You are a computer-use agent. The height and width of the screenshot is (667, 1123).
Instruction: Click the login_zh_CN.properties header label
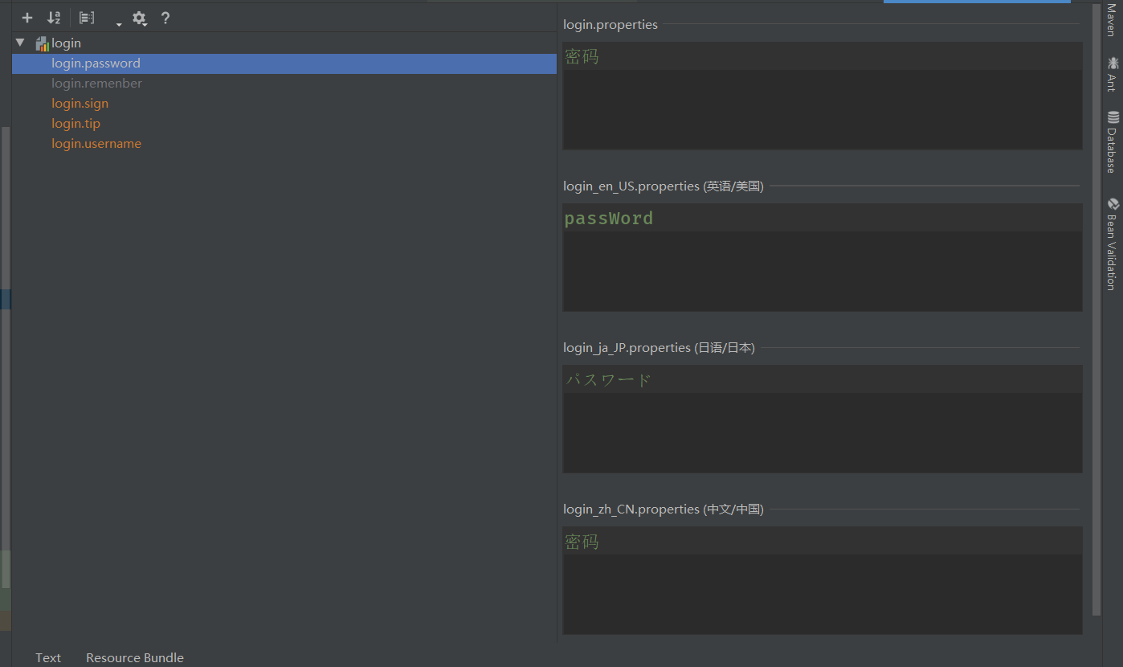664,509
